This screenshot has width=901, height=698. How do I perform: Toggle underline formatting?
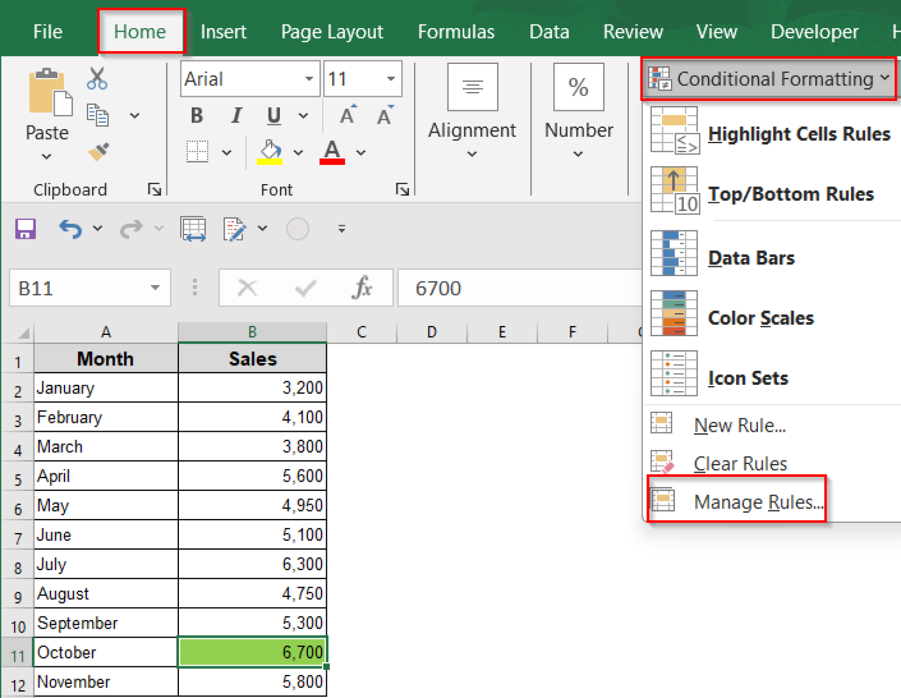click(273, 116)
